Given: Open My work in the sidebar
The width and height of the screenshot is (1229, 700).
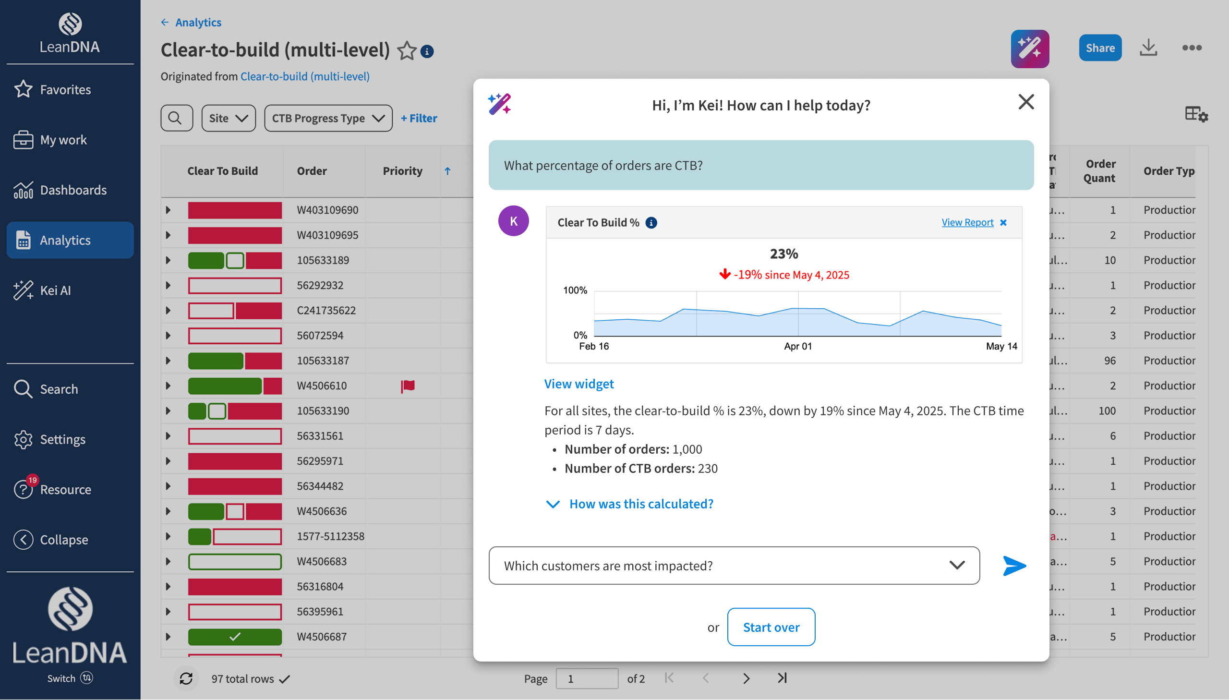Looking at the screenshot, I should [x=70, y=140].
